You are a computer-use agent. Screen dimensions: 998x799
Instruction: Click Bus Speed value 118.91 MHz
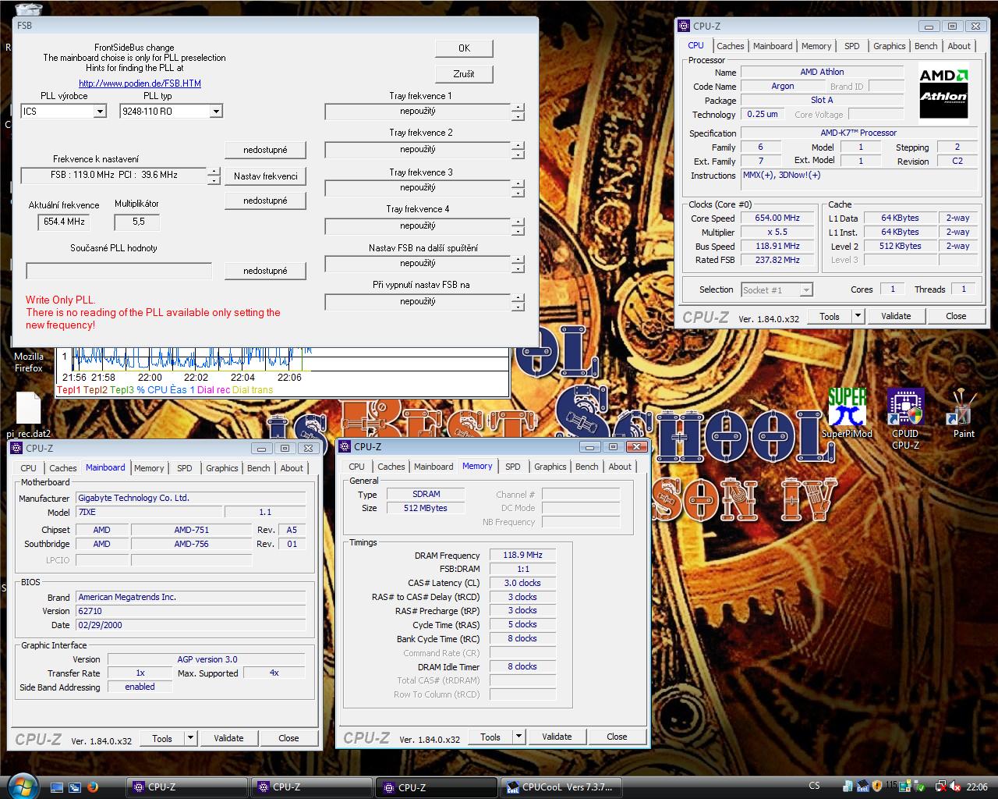pyautogui.click(x=777, y=247)
